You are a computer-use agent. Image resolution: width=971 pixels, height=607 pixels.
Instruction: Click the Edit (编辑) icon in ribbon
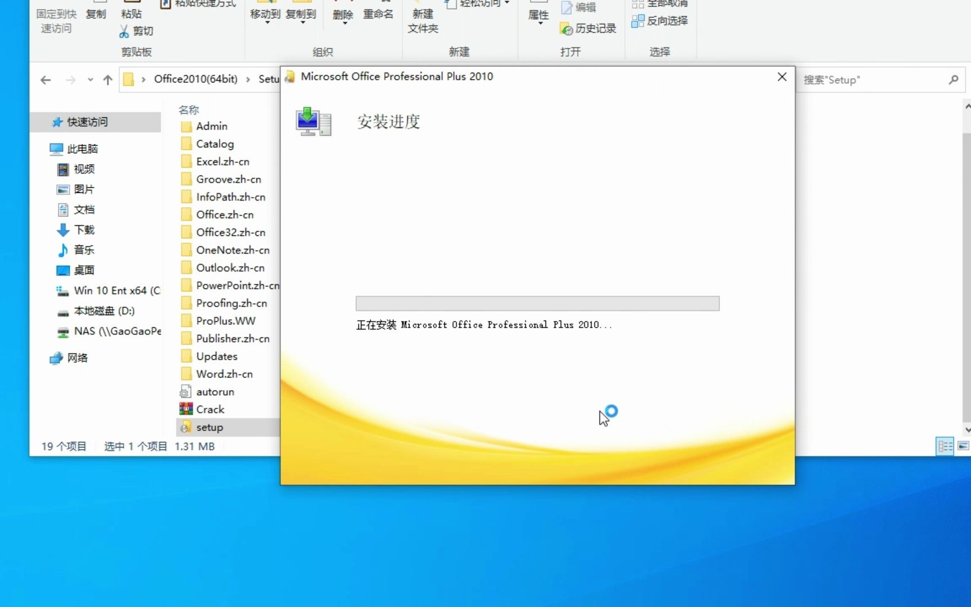566,7
